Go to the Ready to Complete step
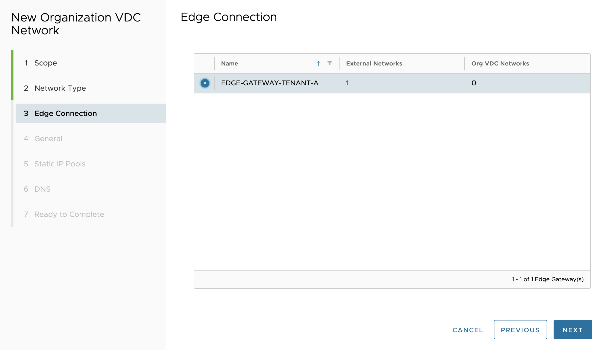Viewport: 616px width, 350px height. click(x=69, y=214)
